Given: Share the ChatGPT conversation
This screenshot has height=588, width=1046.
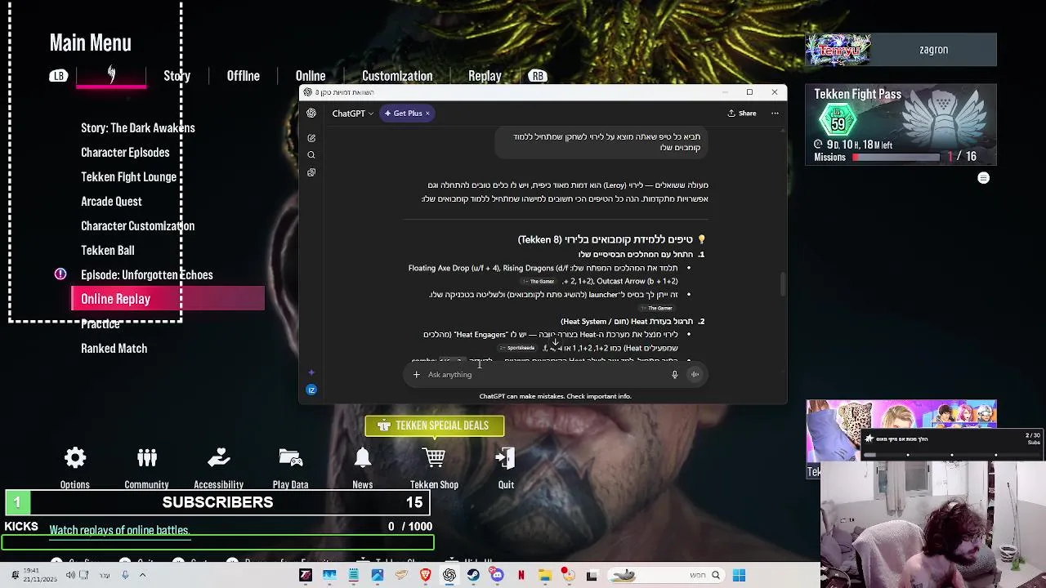Looking at the screenshot, I should point(742,114).
